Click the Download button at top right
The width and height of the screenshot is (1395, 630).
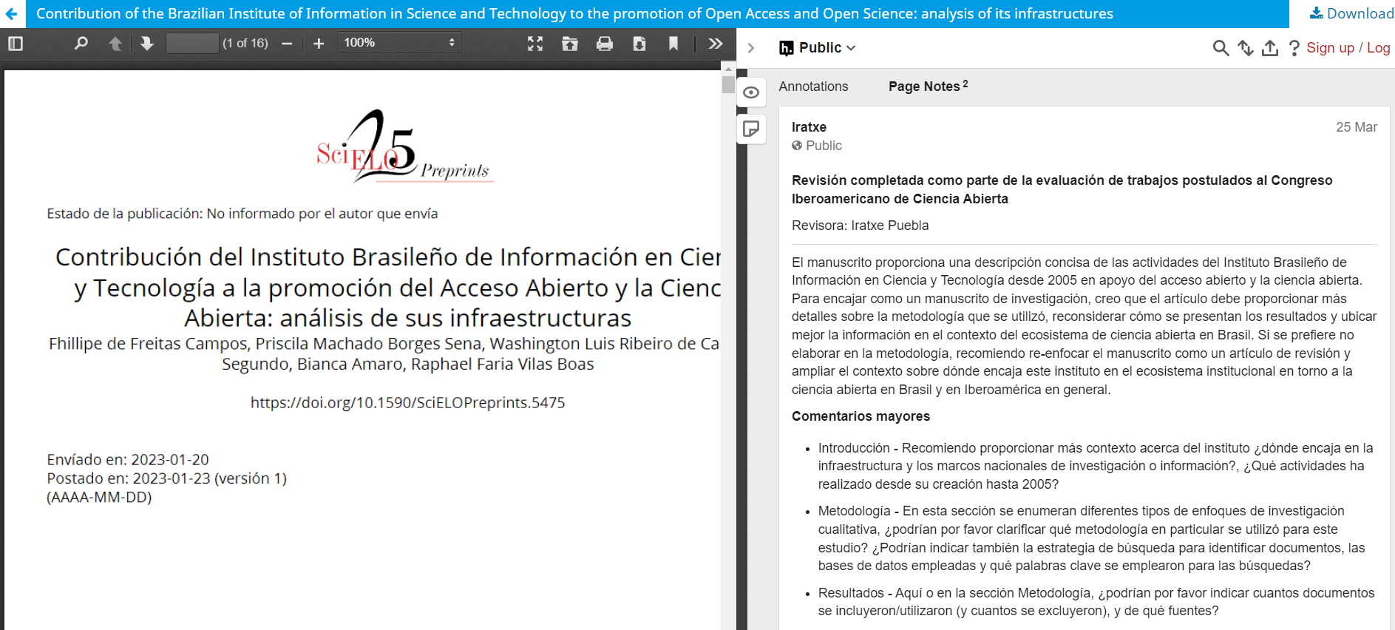[x=1351, y=13]
